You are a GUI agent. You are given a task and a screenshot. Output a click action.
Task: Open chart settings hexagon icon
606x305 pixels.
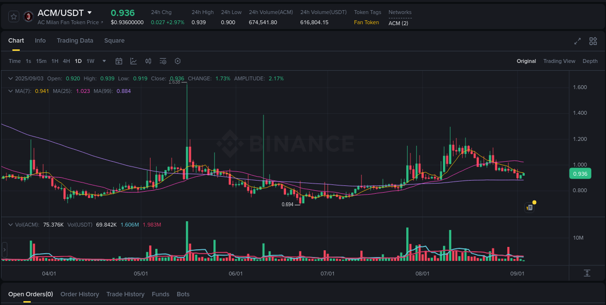click(x=177, y=61)
